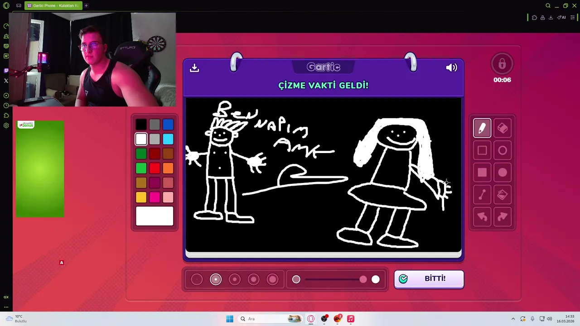Choose the empty rectangle shape tool
Viewport: 580px width, 326px height.
coord(482,150)
